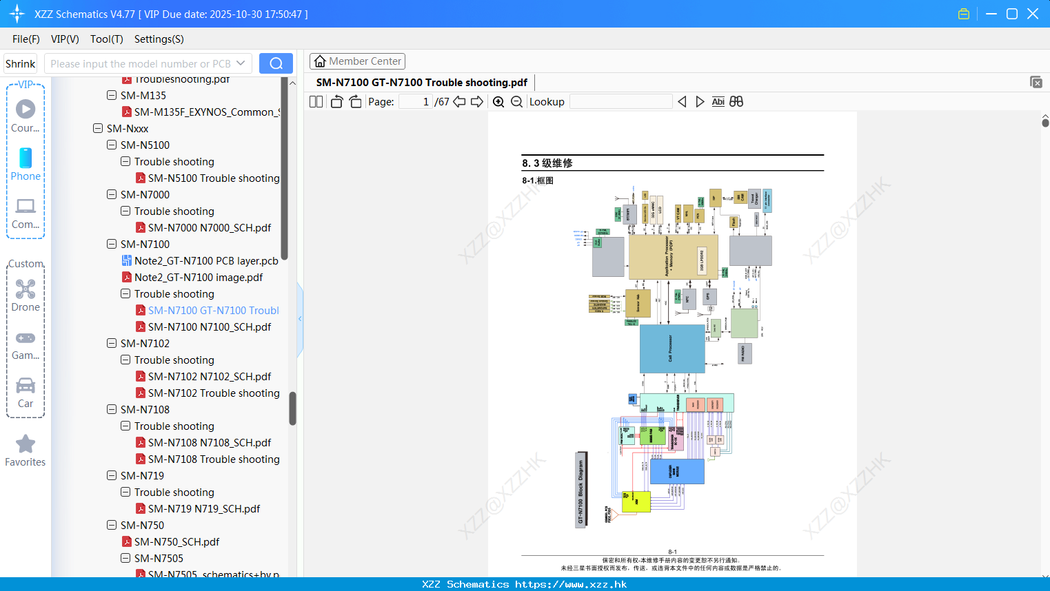Click PCB icon of Note2_GT-N7100 PCB layer
Viewport: 1050px width, 591px height.
pyautogui.click(x=127, y=260)
